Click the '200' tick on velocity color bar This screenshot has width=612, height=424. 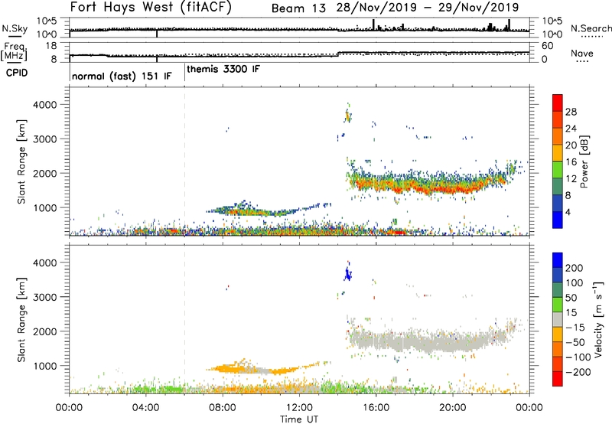coord(575,268)
